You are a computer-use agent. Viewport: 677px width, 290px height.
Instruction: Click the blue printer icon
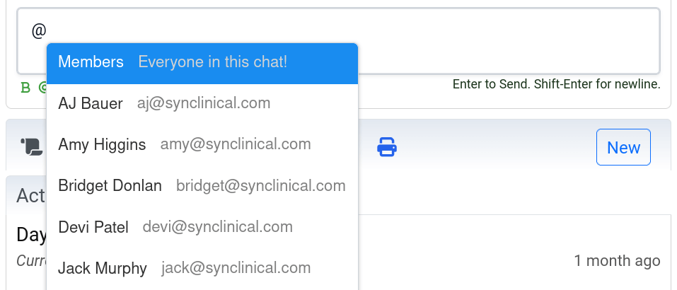(x=386, y=147)
